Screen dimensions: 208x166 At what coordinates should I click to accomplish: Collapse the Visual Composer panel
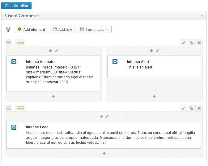click(x=202, y=16)
